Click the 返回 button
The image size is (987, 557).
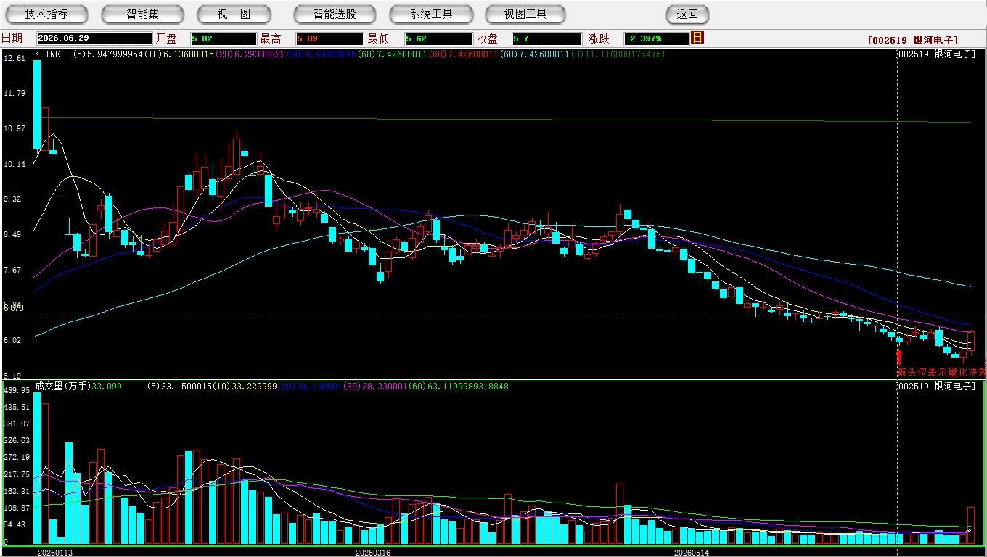coord(687,15)
